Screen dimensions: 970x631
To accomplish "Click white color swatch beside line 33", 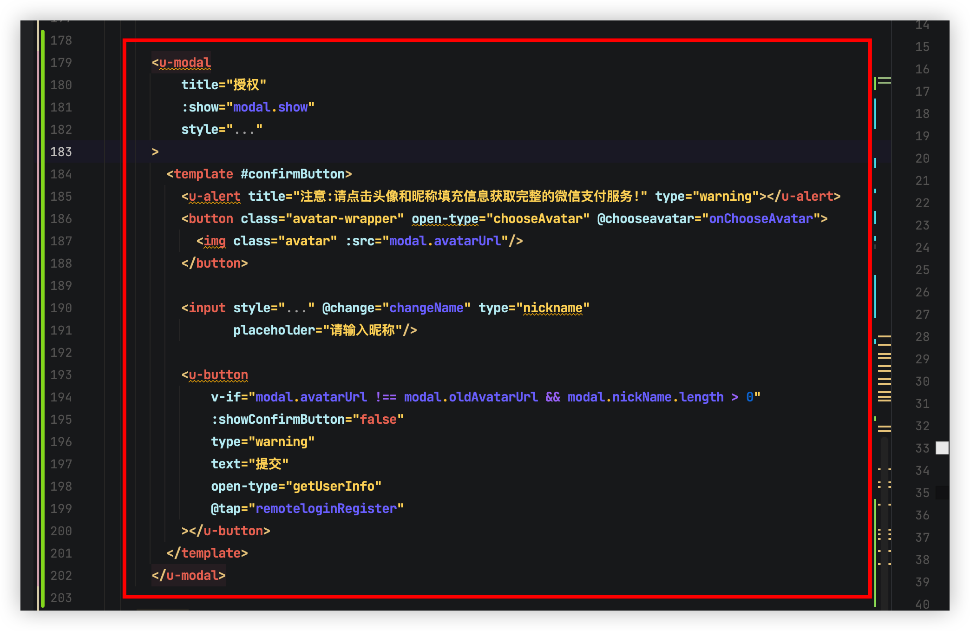I will tap(942, 448).
